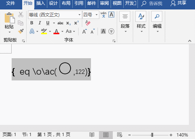The height and width of the screenshot is (139, 195).
Task: Clear all formatting with eraser icon
Action: (88, 23)
